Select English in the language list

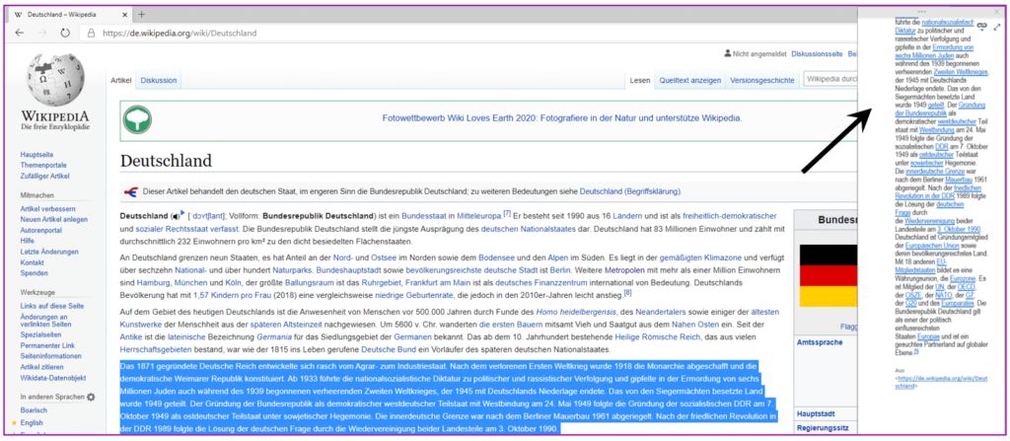coord(33,423)
